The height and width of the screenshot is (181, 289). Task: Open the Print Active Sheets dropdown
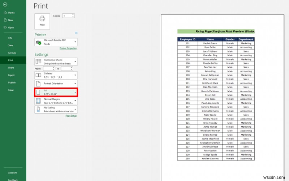click(x=75, y=62)
